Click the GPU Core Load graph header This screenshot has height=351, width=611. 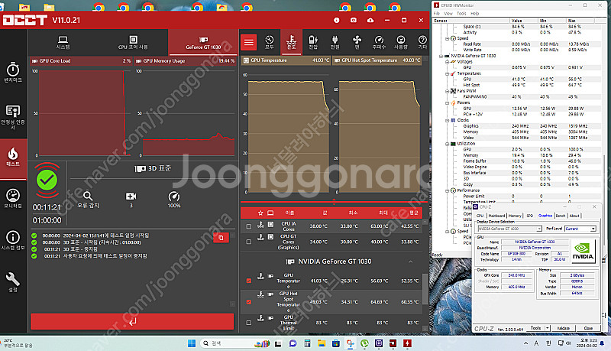pyautogui.click(x=81, y=61)
